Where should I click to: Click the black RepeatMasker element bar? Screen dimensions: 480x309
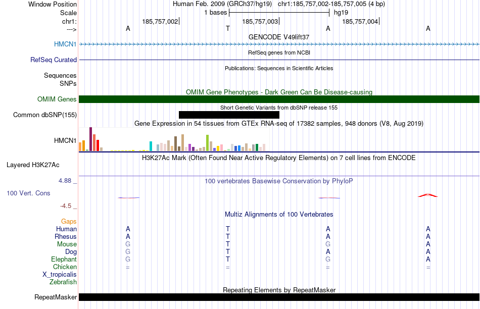(279, 297)
